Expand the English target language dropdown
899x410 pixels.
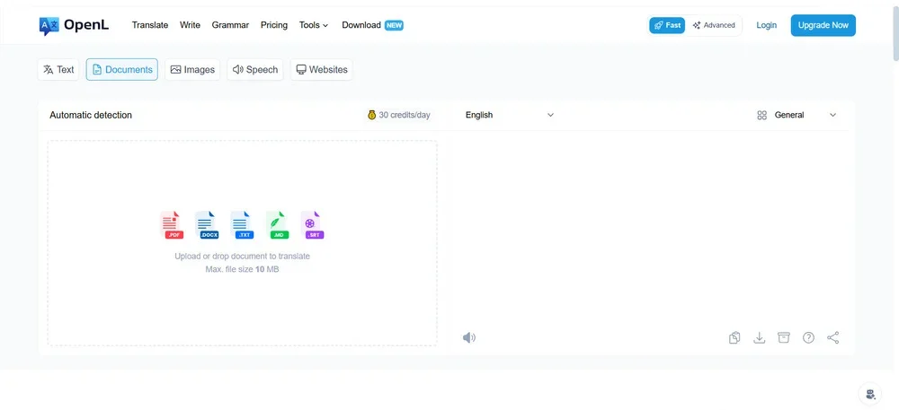pyautogui.click(x=509, y=115)
